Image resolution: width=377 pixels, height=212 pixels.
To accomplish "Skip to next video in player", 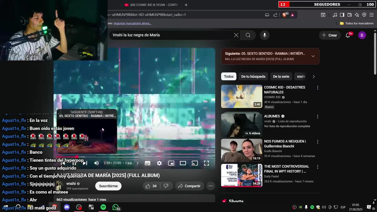I will pos(85,163).
